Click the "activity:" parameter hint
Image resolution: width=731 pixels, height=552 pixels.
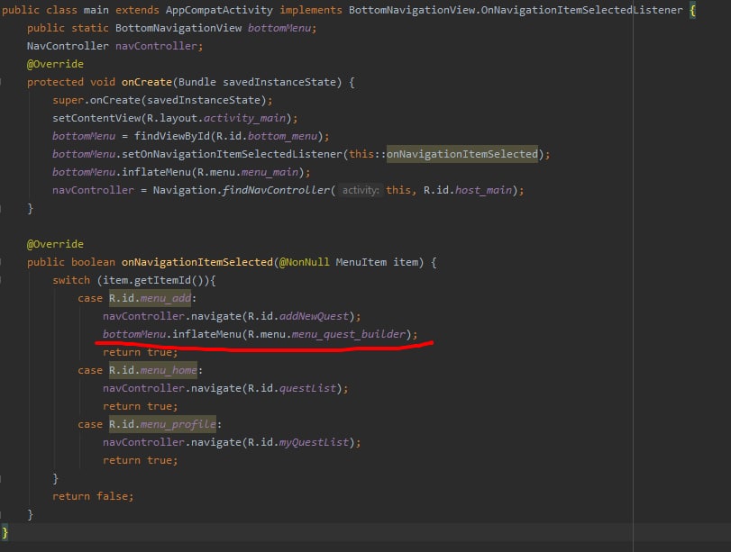click(x=361, y=190)
